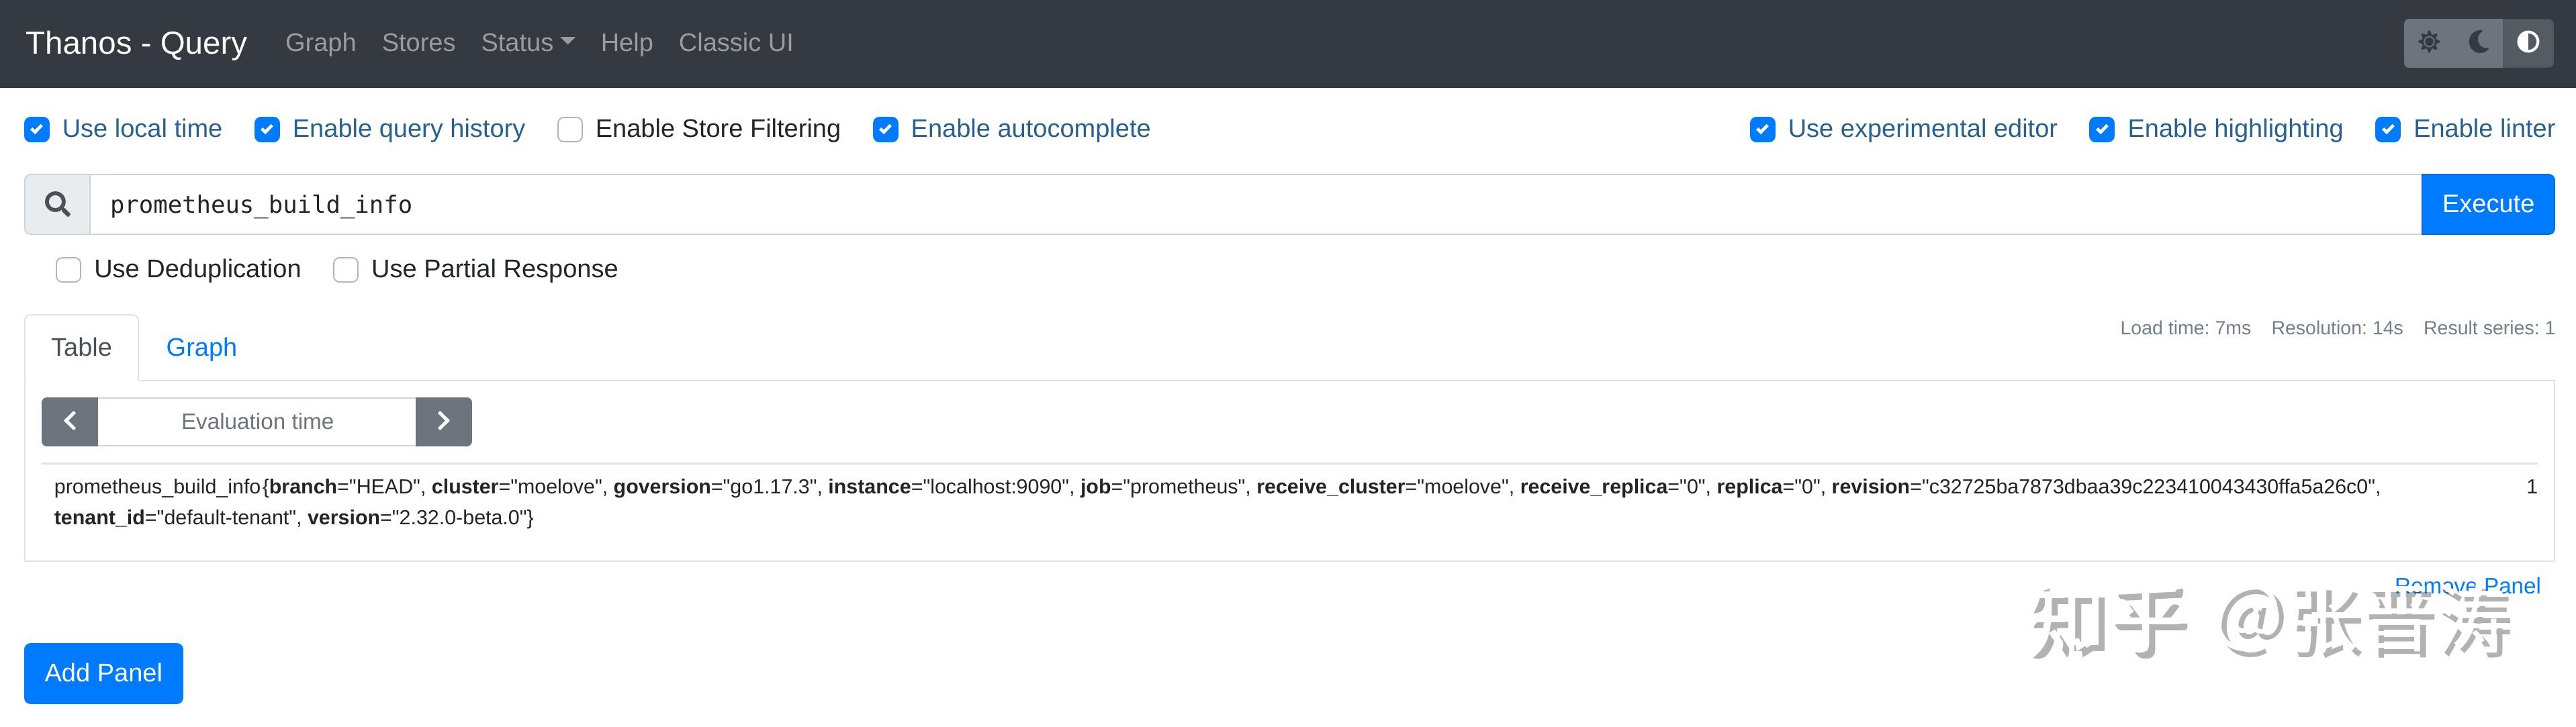Select the Table tab

(81, 347)
